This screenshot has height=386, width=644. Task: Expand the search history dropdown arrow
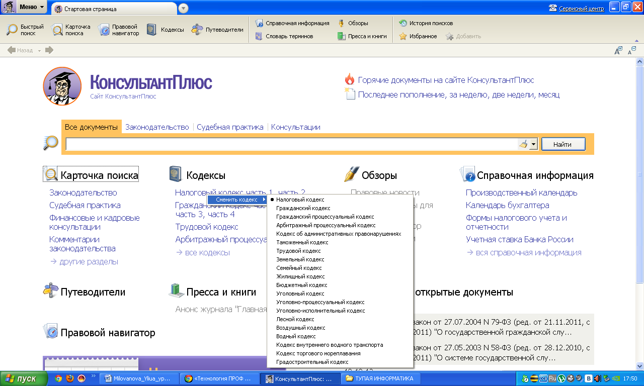[x=534, y=144]
